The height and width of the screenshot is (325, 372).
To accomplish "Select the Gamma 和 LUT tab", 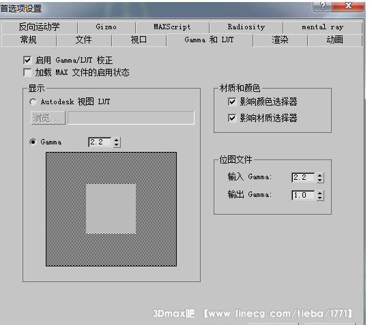I will click(210, 40).
